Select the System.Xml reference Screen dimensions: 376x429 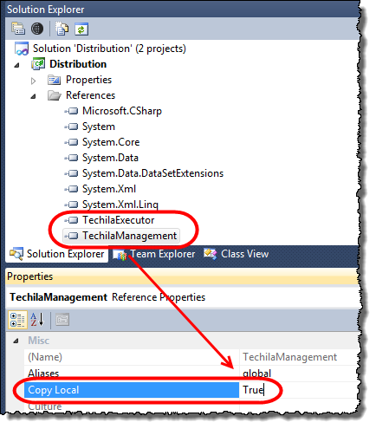(109, 189)
